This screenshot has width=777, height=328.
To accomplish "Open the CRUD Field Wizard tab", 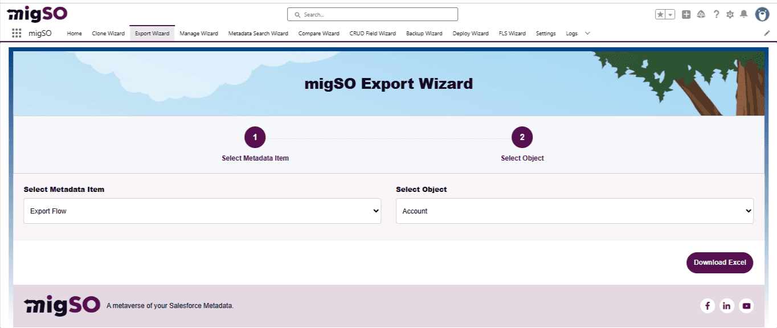I will tap(373, 34).
